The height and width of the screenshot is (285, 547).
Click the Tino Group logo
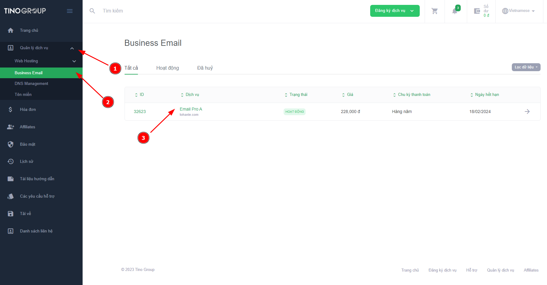[x=25, y=11]
